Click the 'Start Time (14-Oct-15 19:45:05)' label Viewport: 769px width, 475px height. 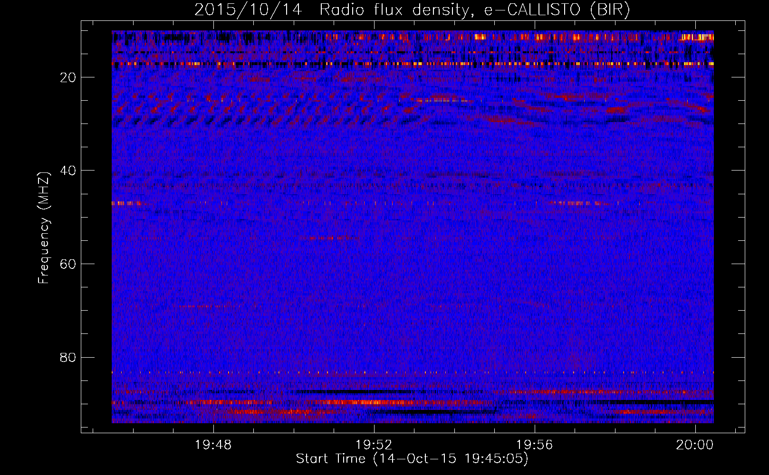click(412, 459)
